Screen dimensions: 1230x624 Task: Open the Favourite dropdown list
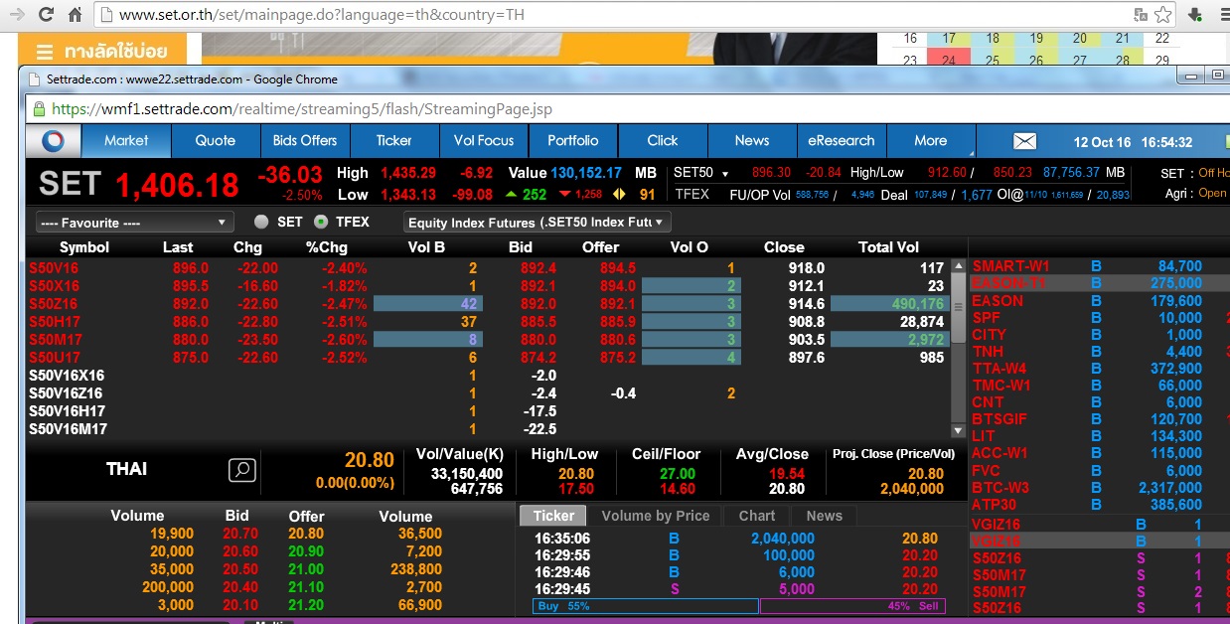coord(134,223)
